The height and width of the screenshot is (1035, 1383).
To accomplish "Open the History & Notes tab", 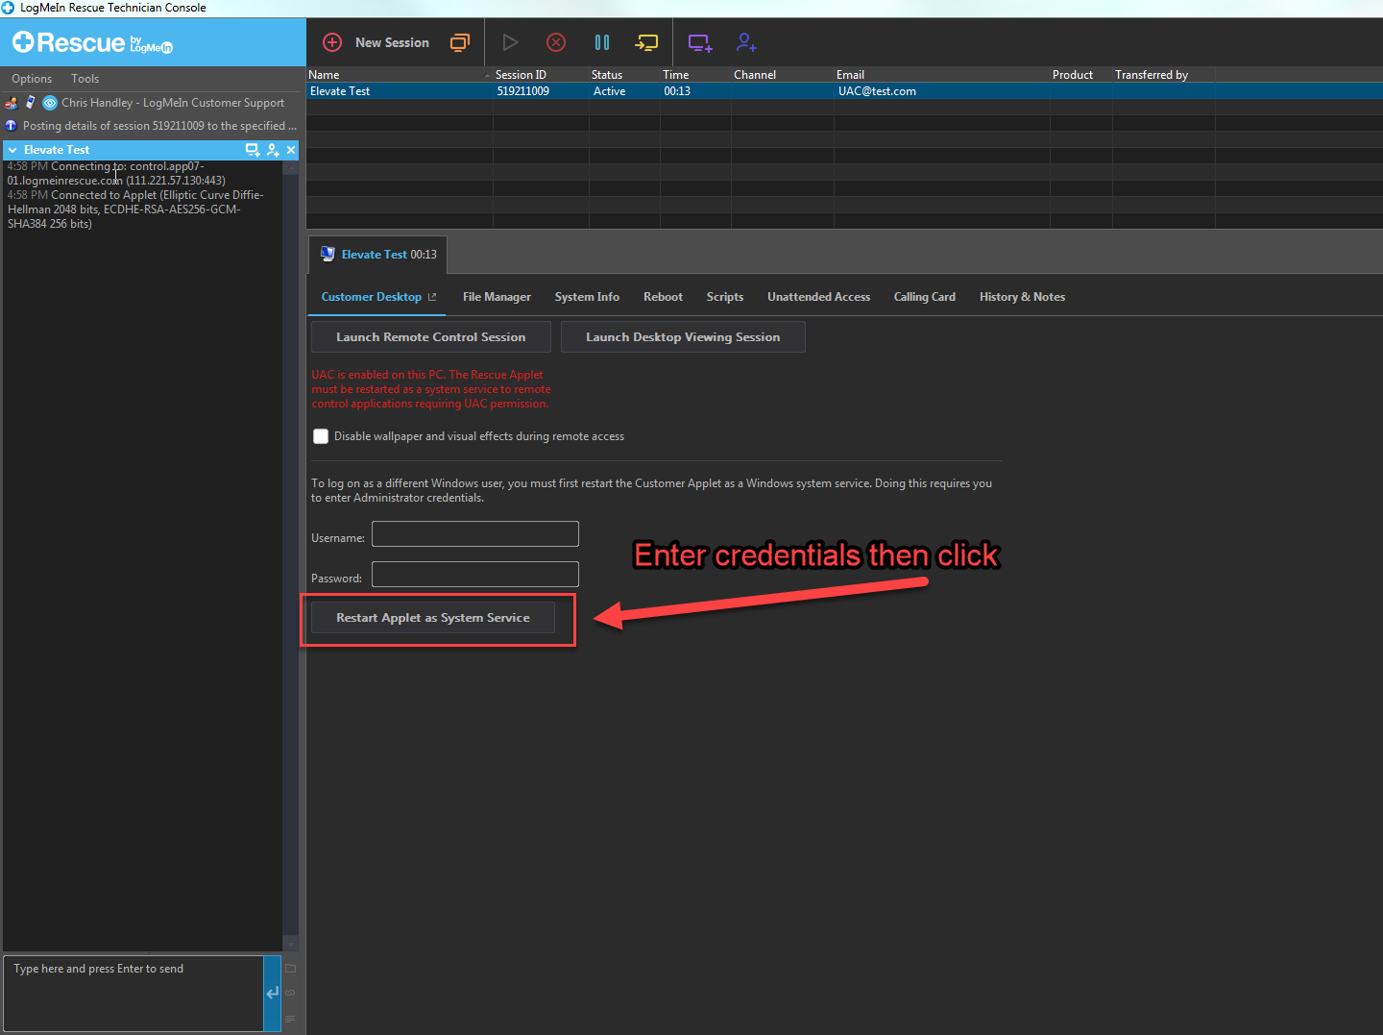I will tap(1022, 297).
